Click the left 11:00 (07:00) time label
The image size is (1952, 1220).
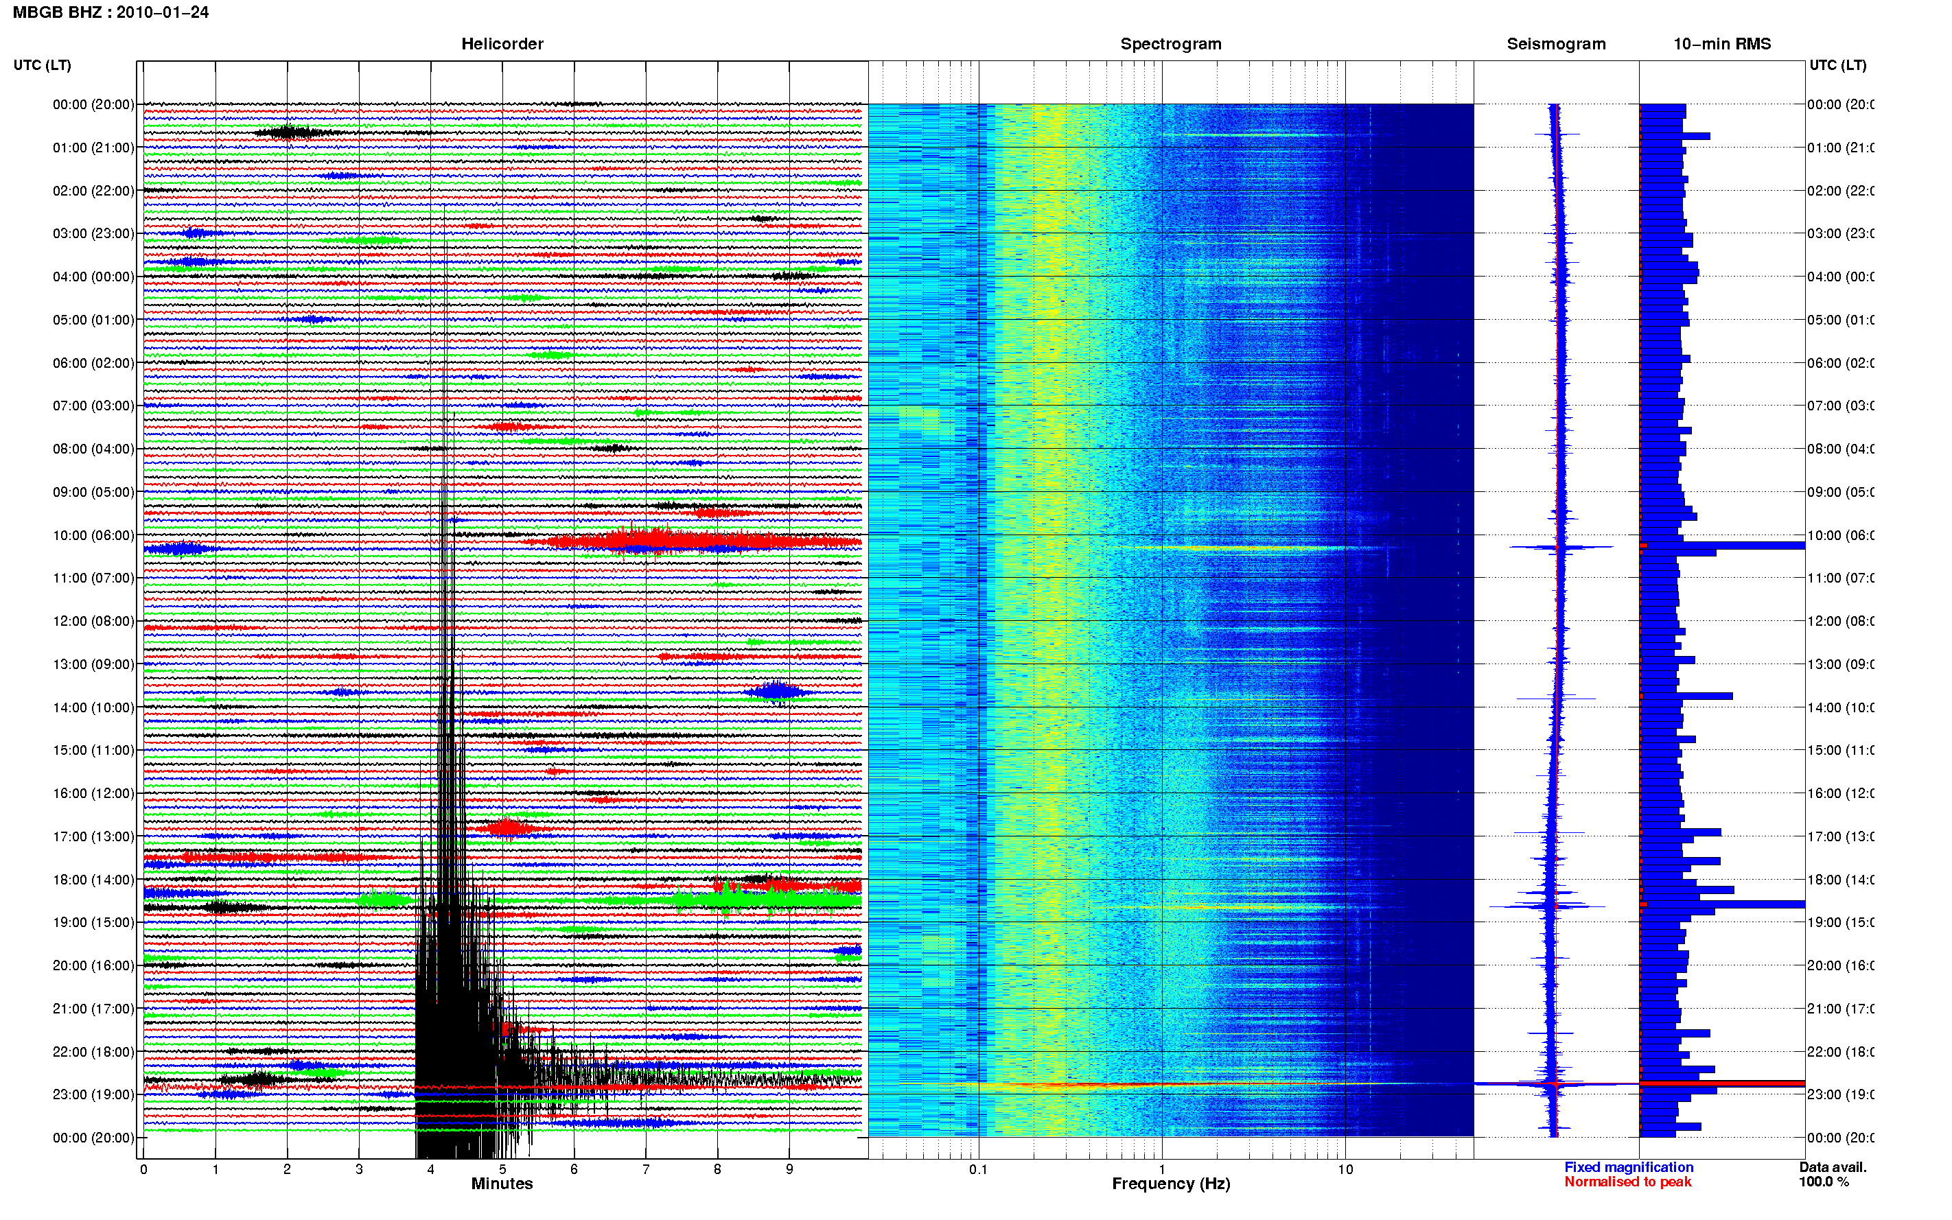point(93,578)
